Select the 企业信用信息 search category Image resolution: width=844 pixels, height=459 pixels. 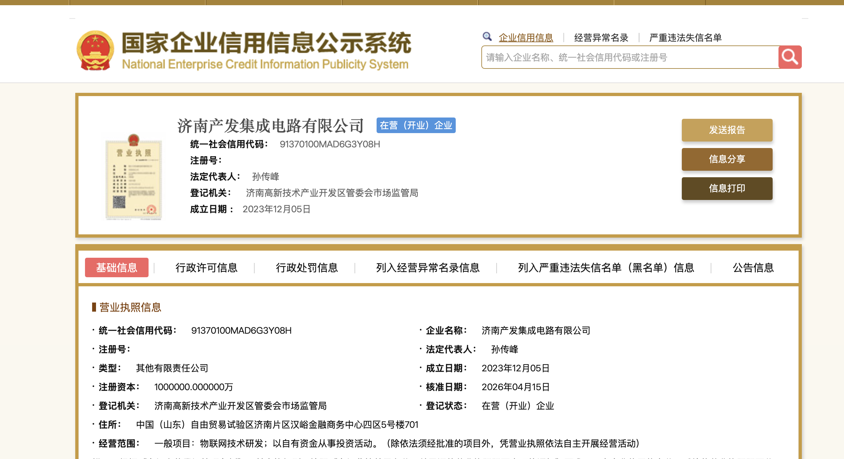click(x=525, y=38)
